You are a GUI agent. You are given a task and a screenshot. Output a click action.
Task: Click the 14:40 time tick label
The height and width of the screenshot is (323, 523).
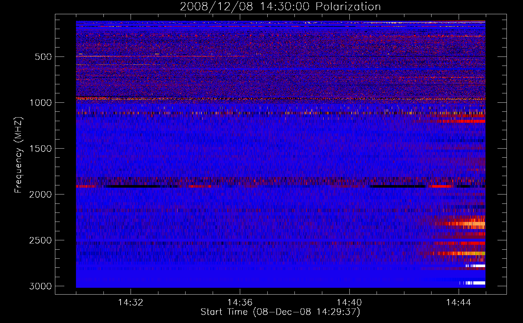click(x=349, y=303)
